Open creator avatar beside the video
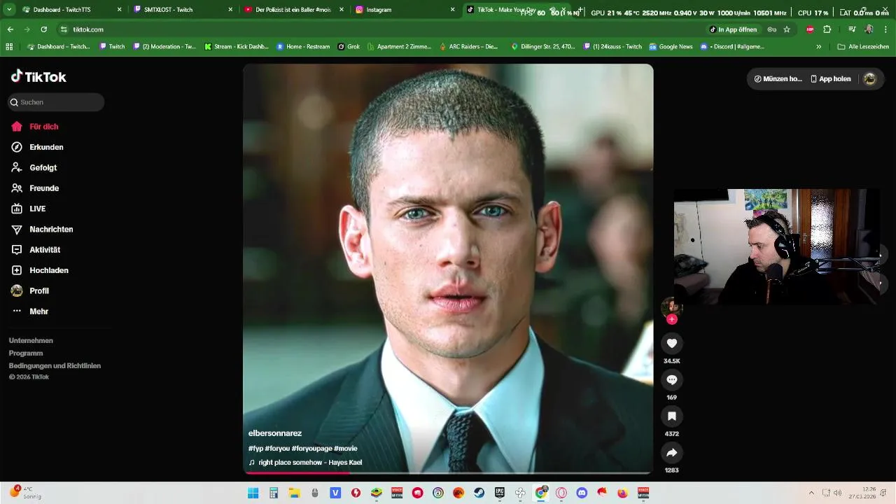 [671, 307]
